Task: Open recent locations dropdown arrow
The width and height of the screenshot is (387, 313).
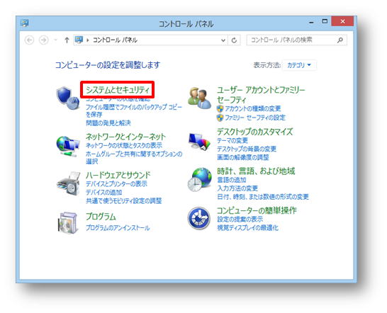Action: (56, 40)
